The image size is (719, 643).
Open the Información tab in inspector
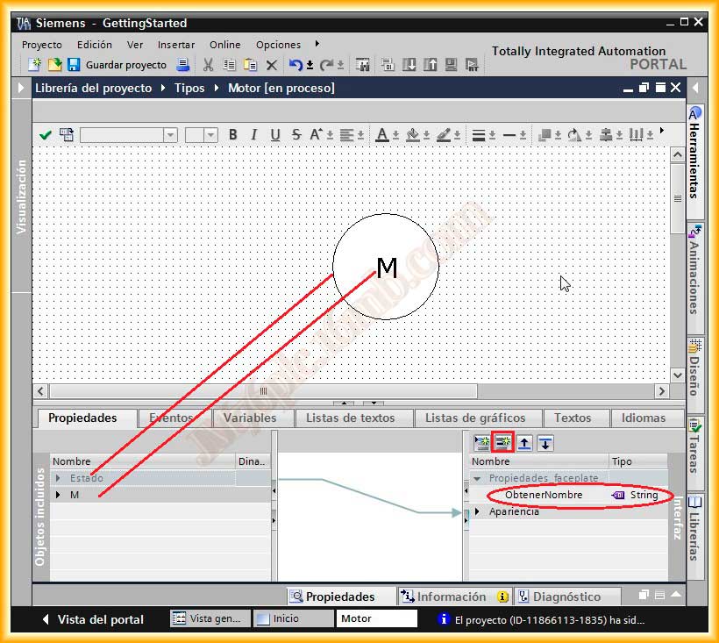(x=450, y=597)
